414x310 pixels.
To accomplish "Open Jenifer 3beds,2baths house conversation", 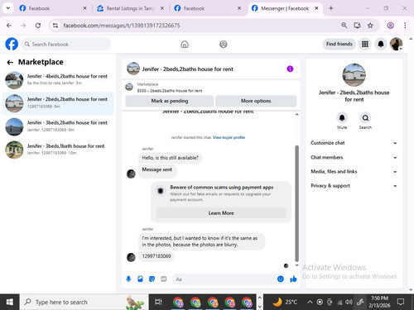I will 58,126.
